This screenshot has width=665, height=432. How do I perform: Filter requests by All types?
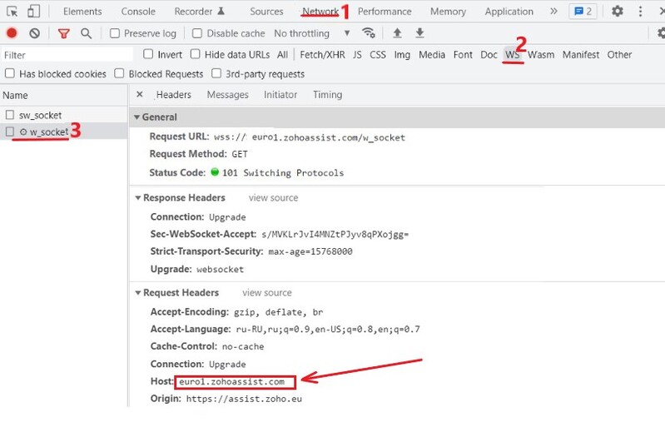tap(282, 55)
